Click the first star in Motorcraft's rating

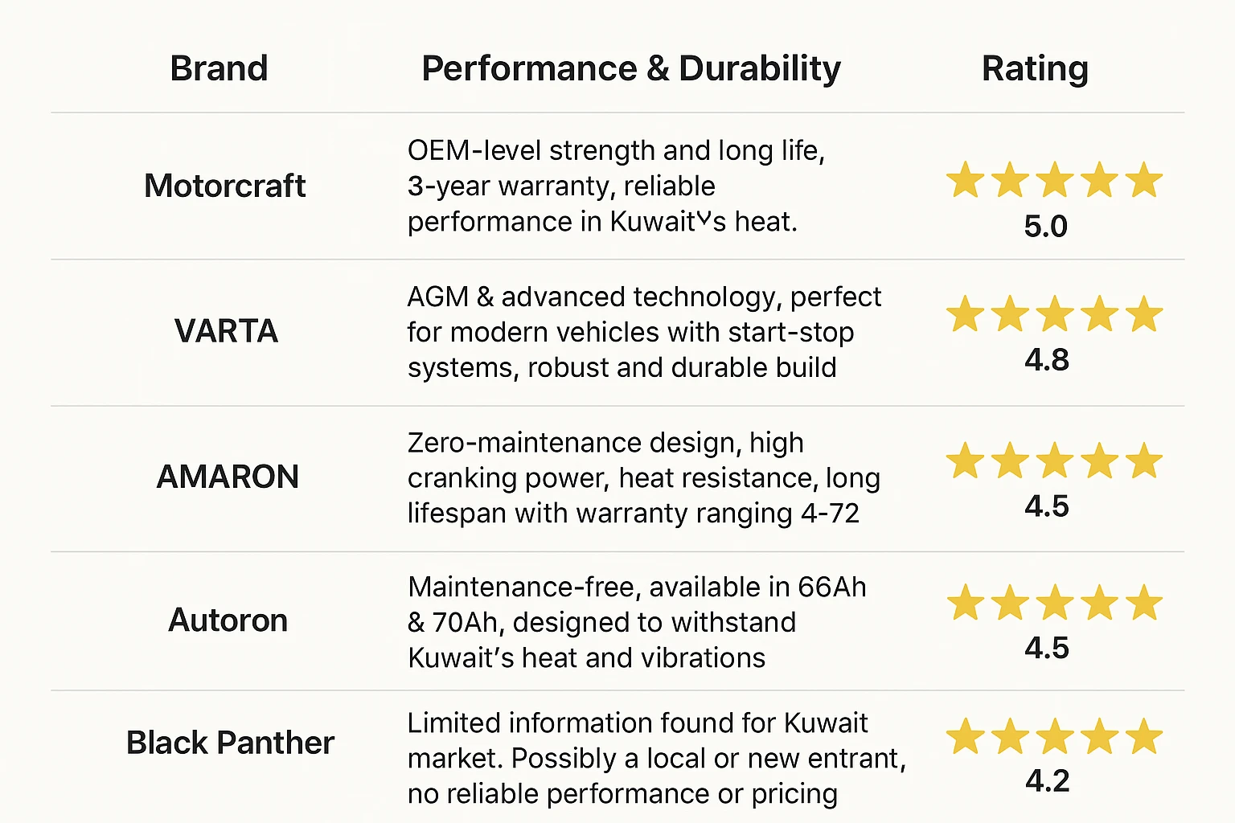[965, 180]
